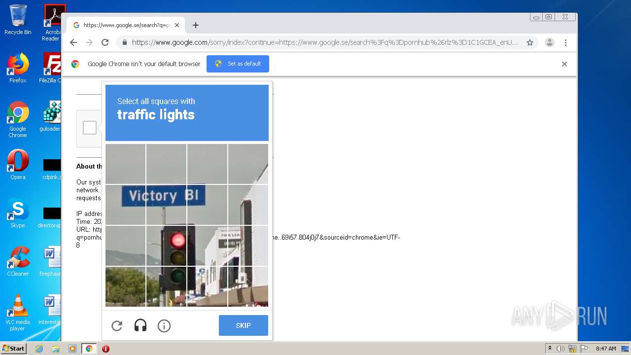Open Windows Media Player taskbar icon
This screenshot has width=631, height=355.
pyautogui.click(x=72, y=349)
